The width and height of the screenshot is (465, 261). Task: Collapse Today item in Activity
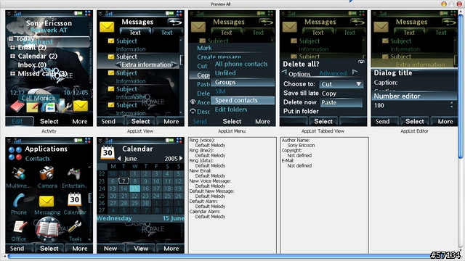click(x=12, y=38)
